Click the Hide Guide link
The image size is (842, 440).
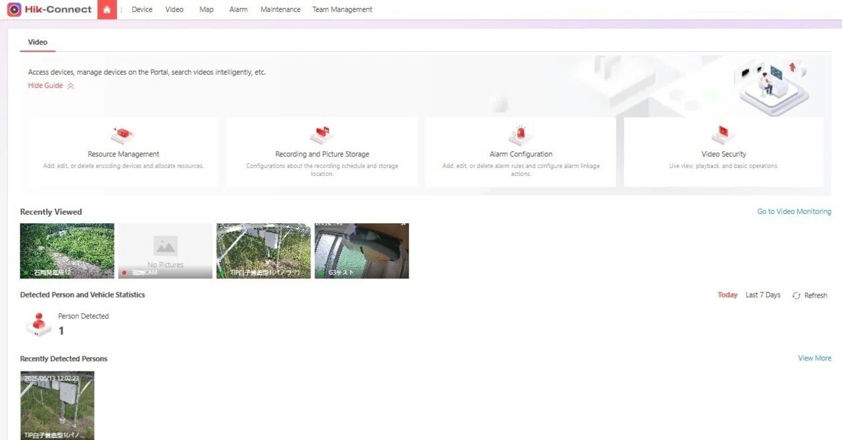pos(45,85)
